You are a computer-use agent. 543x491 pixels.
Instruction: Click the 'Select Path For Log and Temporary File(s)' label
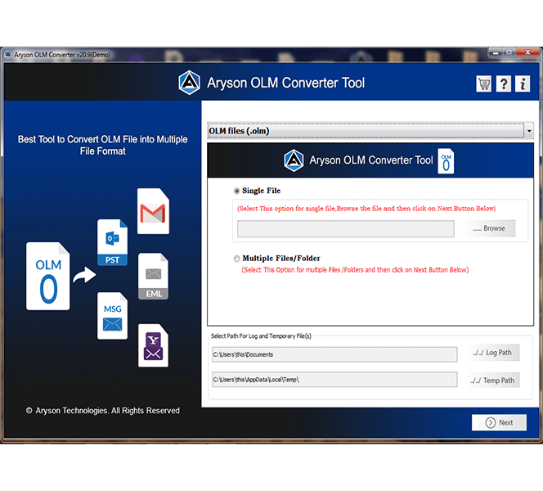pyautogui.click(x=261, y=336)
